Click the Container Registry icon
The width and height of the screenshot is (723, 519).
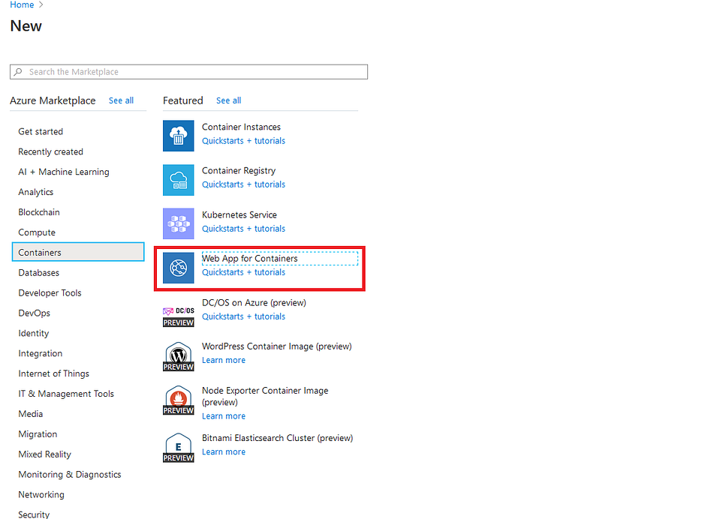tap(179, 180)
